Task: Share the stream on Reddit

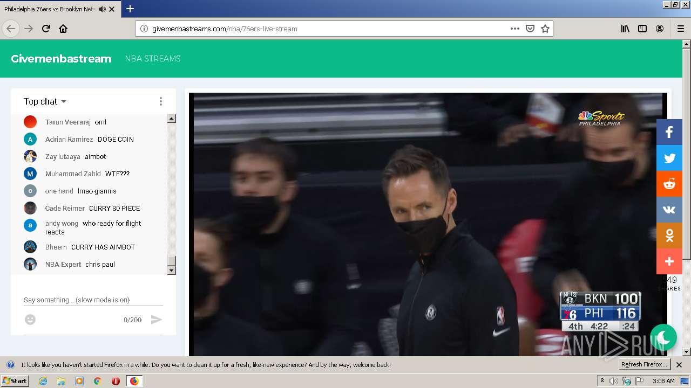Action: [x=669, y=184]
